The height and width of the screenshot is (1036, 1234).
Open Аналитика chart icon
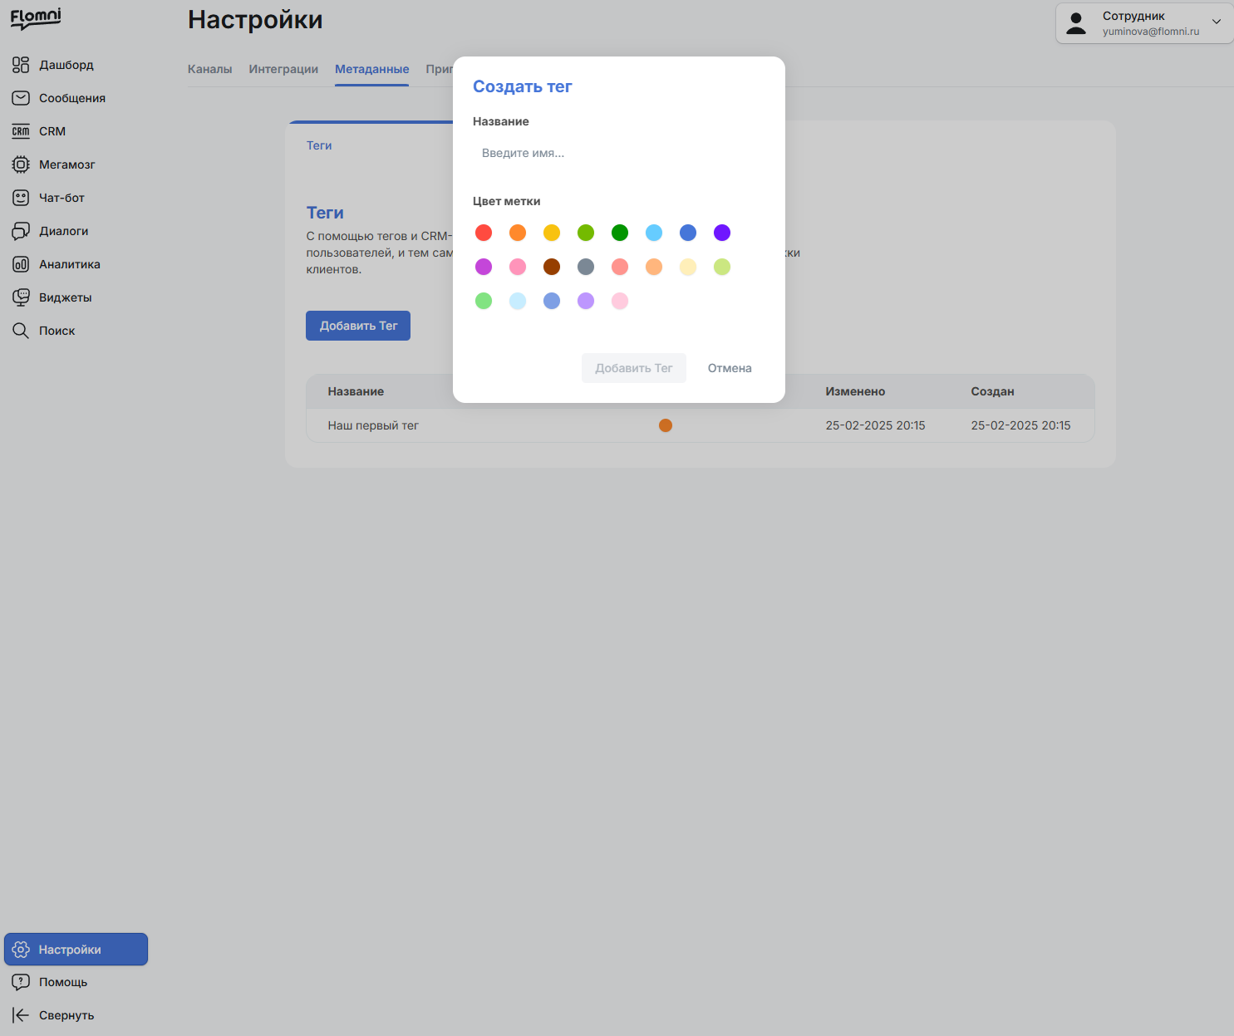(x=21, y=264)
